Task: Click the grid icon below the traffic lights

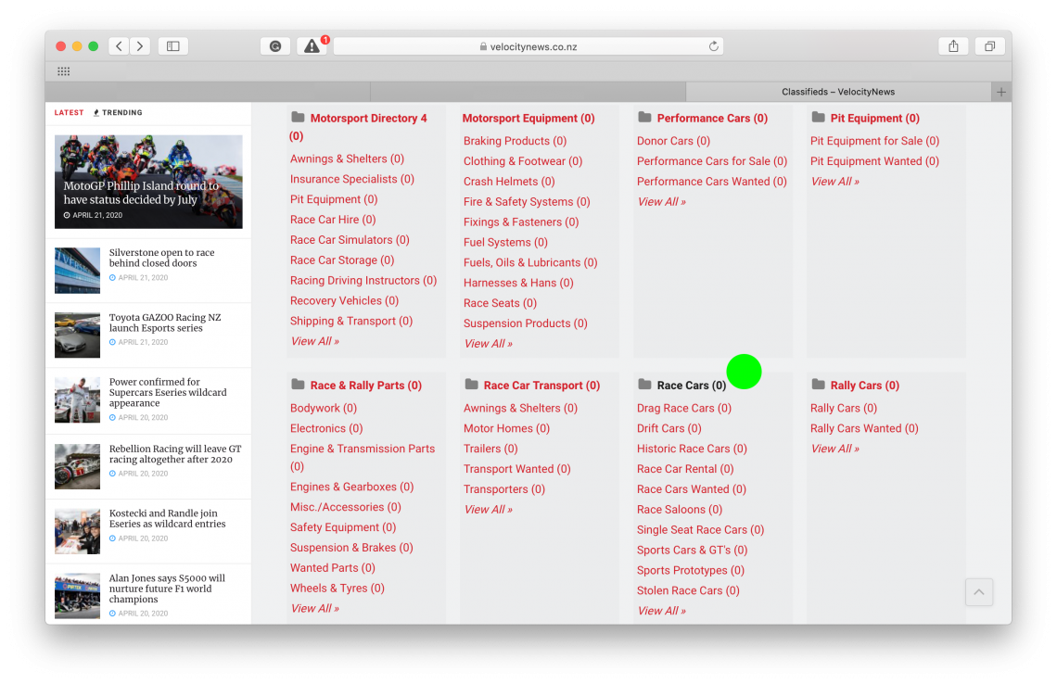Action: tap(63, 71)
